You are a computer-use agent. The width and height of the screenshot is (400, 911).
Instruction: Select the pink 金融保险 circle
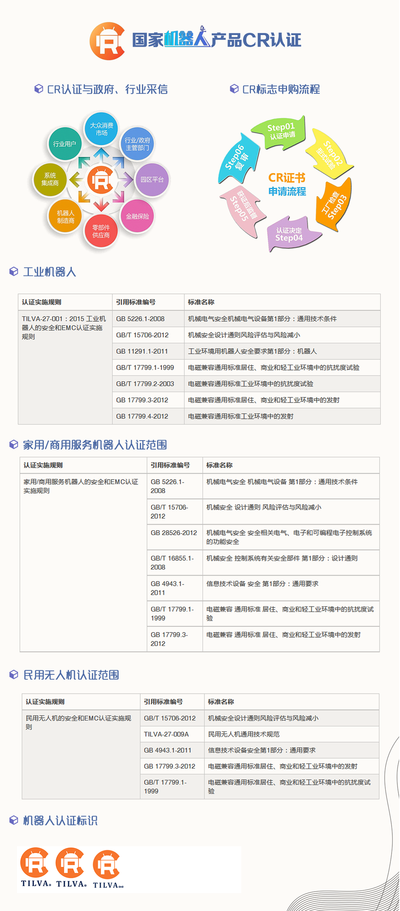[x=137, y=216]
